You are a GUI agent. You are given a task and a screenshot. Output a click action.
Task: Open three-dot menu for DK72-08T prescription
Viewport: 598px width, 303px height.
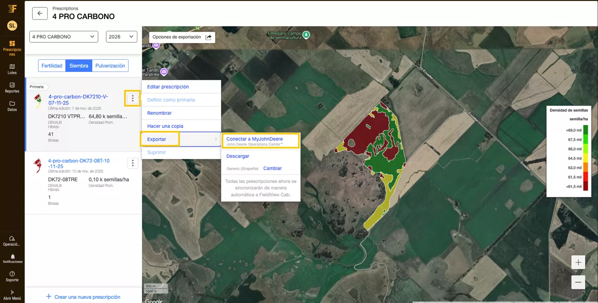click(133, 163)
